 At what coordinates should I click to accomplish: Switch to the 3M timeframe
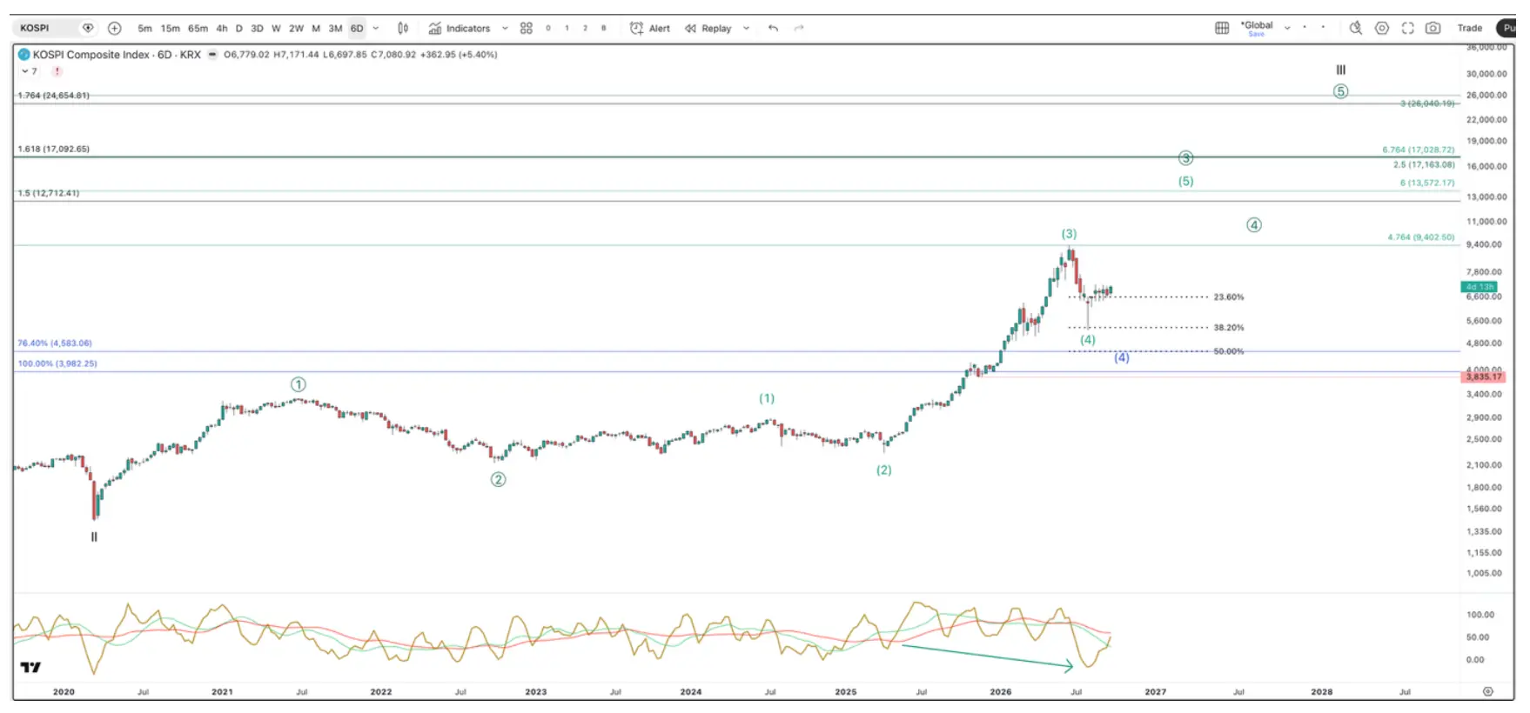(x=335, y=28)
